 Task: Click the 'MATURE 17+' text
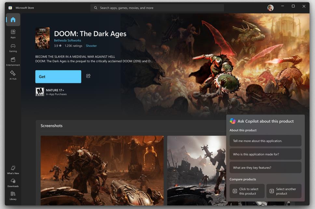tap(55, 90)
